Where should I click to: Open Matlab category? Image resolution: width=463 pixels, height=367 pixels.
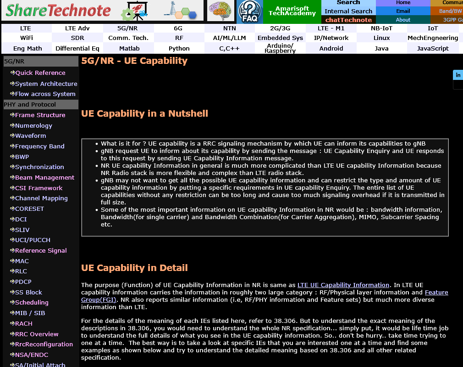pos(129,48)
